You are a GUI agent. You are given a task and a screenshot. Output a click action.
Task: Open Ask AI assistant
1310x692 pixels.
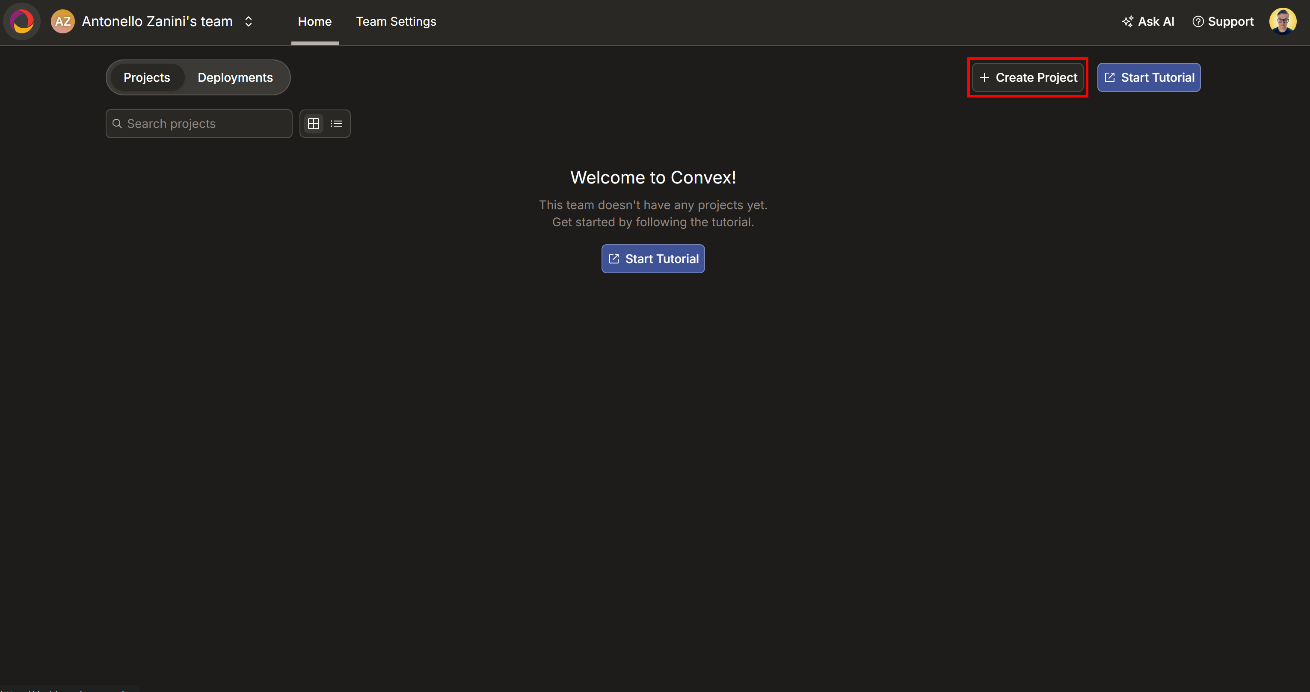point(1148,21)
